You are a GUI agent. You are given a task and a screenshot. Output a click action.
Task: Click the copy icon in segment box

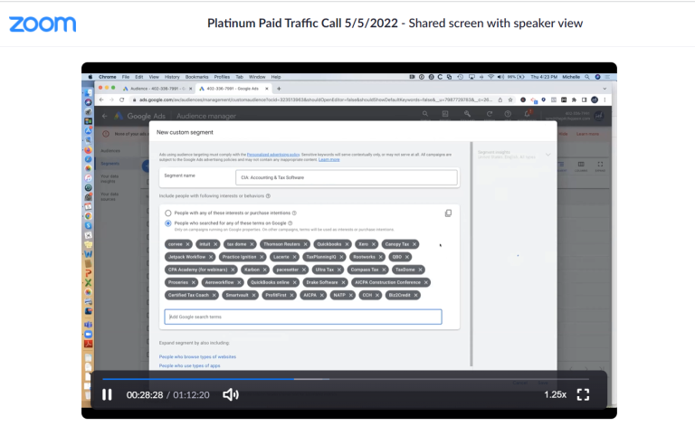448,213
